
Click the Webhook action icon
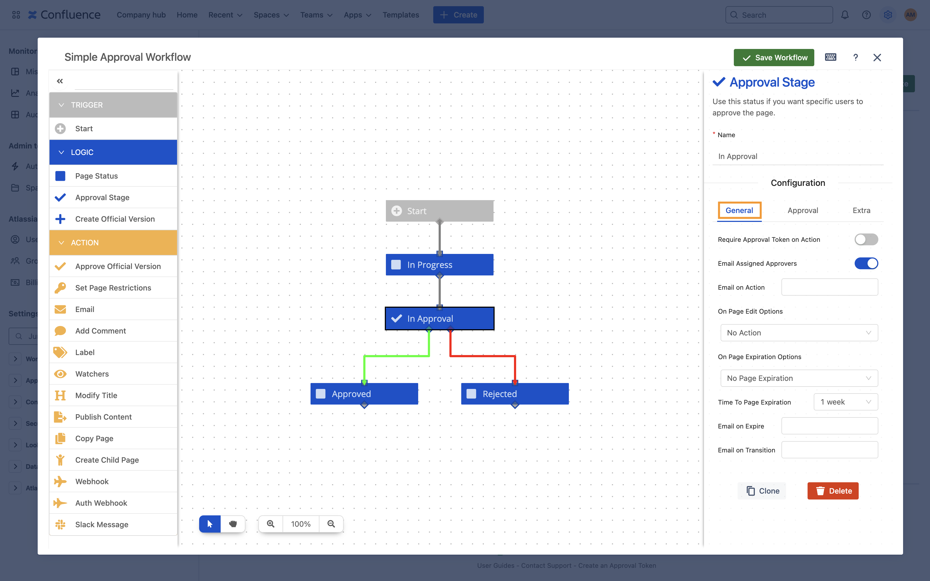(60, 481)
